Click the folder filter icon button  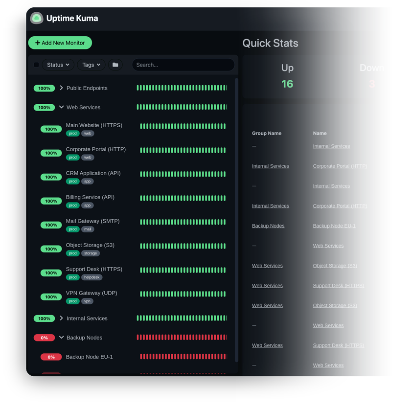click(x=115, y=65)
